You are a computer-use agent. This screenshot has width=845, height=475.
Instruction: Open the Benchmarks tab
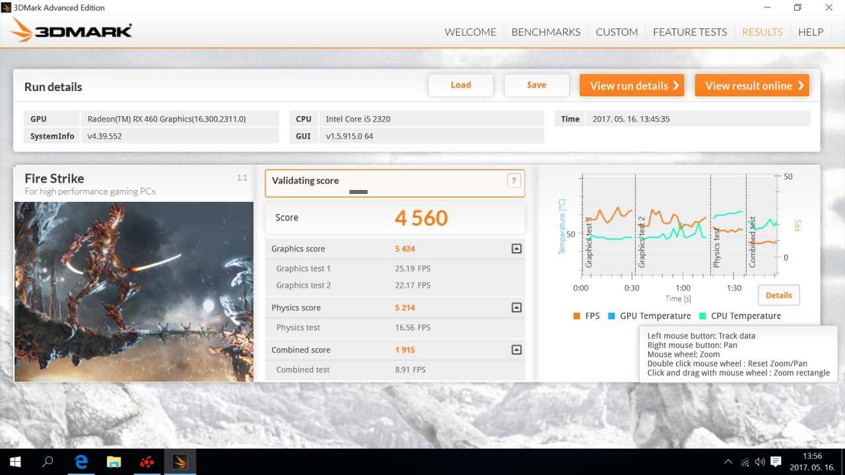click(546, 32)
